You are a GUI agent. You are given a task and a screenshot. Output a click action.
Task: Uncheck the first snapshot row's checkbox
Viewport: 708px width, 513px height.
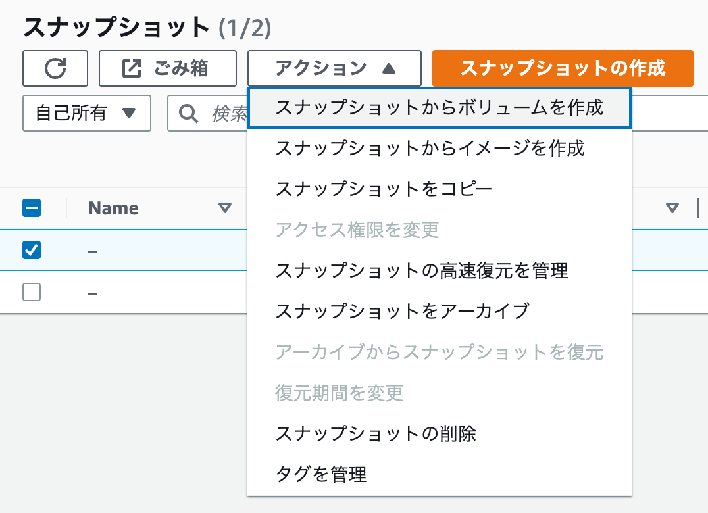(31, 251)
